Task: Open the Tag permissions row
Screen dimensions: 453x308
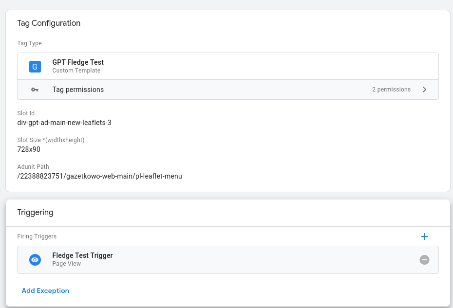Action: 195,90
